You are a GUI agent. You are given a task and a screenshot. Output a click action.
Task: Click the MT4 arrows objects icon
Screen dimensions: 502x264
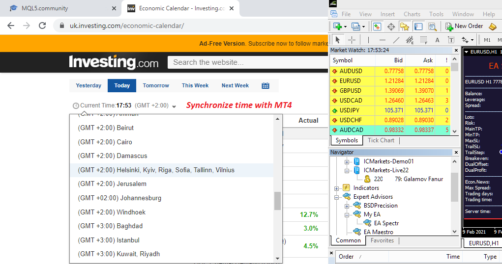[465, 40]
